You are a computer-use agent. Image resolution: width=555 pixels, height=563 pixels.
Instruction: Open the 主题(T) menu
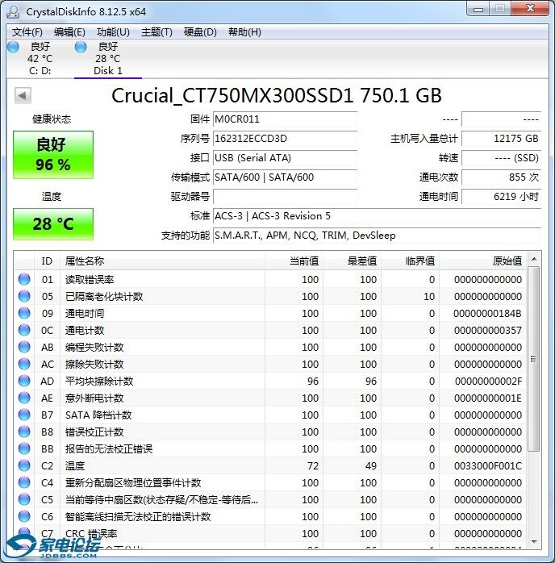(x=156, y=32)
